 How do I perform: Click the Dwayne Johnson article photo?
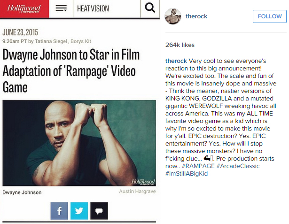pyautogui.click(x=79, y=143)
